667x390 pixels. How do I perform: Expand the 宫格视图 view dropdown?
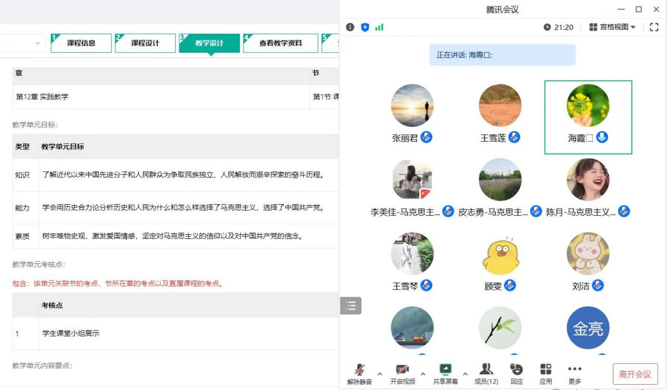pyautogui.click(x=612, y=27)
